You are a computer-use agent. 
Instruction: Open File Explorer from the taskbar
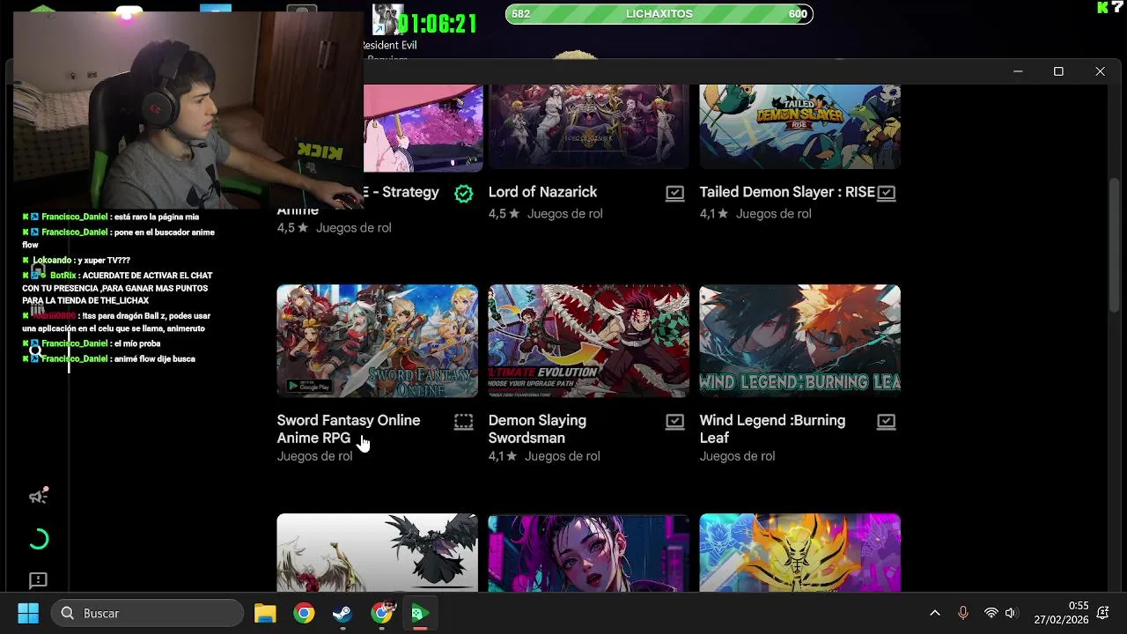coord(265,613)
